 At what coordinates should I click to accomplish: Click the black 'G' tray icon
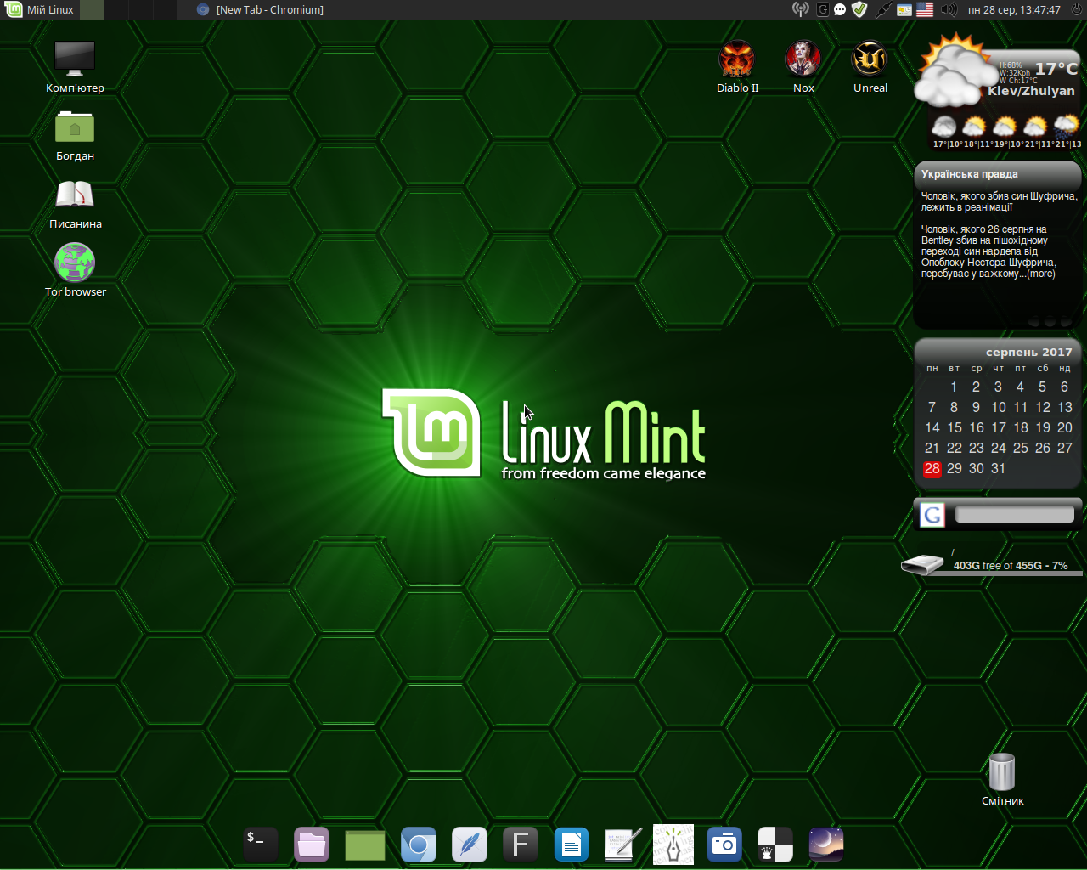pos(822,9)
